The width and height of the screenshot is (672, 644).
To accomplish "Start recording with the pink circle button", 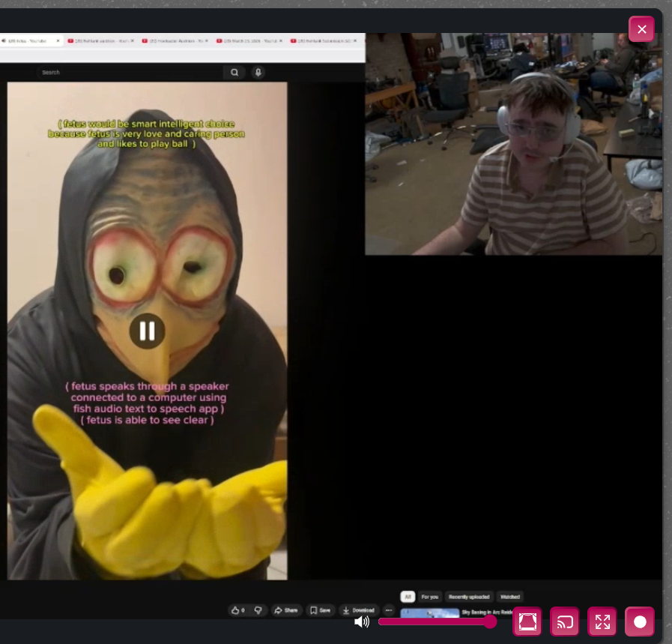I will [x=640, y=622].
